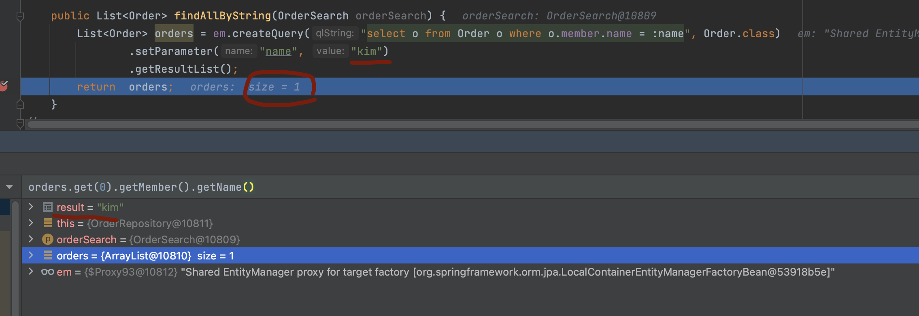Click the list icon beside orders variable
The width and height of the screenshot is (919, 316).
click(x=47, y=255)
